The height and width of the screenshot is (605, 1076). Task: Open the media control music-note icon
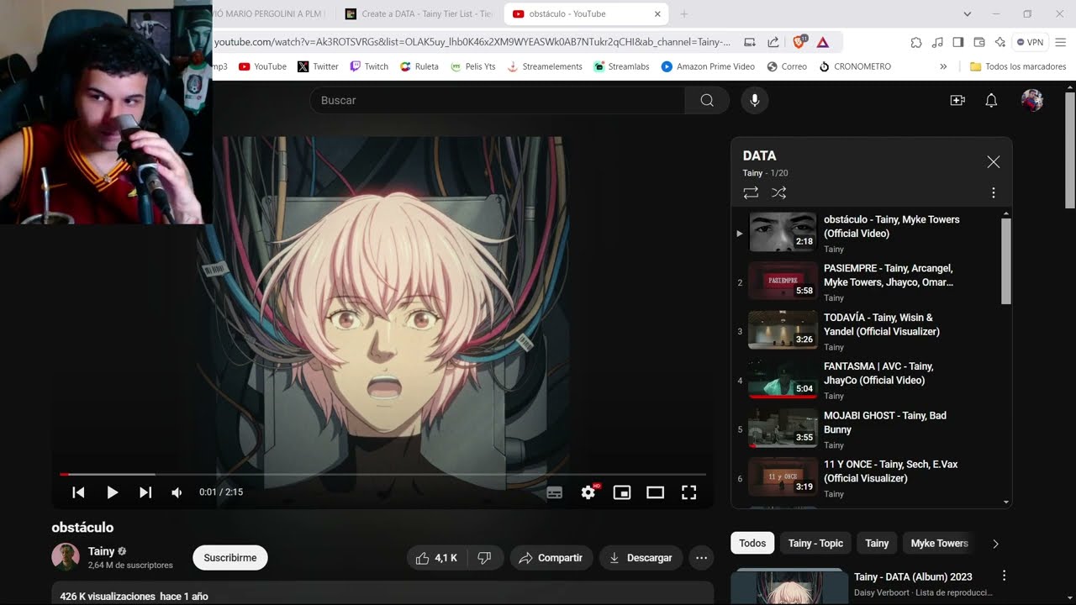(937, 42)
